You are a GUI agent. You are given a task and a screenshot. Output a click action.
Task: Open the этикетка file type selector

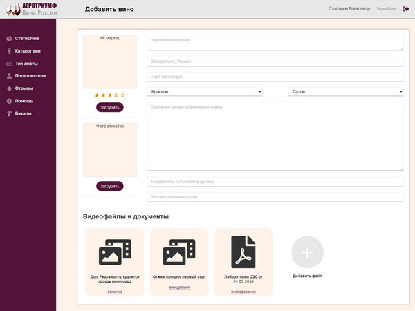pos(115,292)
